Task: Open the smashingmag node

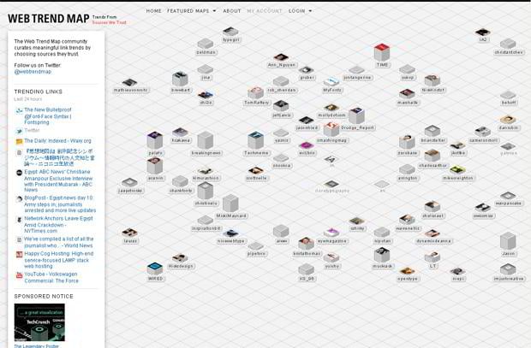Action: (x=330, y=129)
